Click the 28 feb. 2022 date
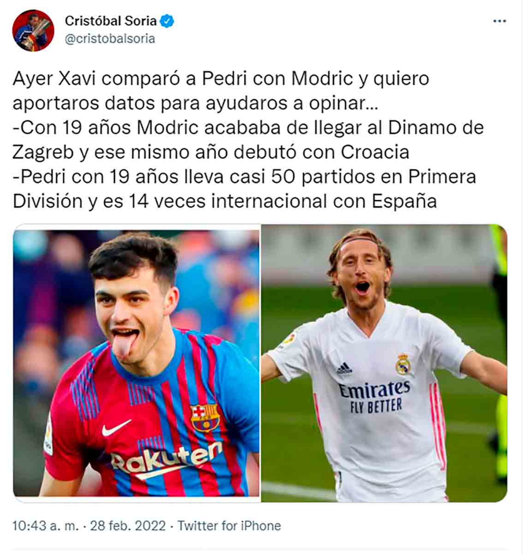The width and height of the screenshot is (523, 554). click(x=128, y=526)
